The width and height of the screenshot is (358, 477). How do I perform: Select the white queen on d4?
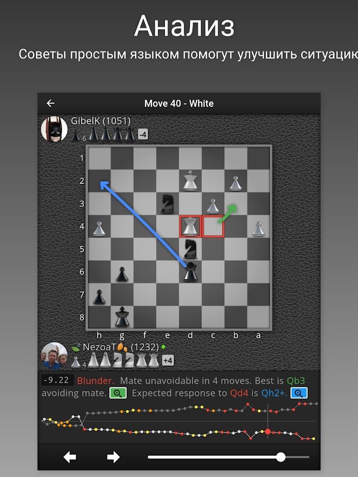point(190,226)
